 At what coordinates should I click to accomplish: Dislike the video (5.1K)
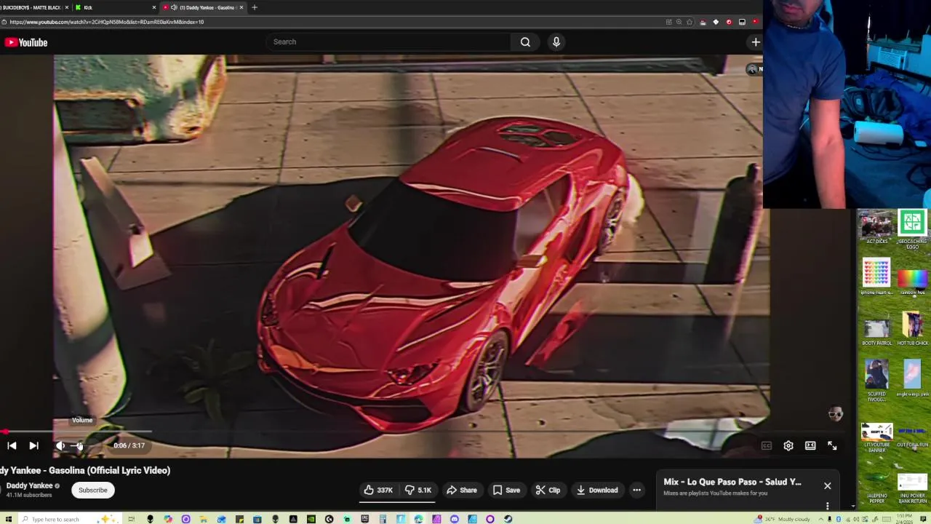tap(418, 490)
